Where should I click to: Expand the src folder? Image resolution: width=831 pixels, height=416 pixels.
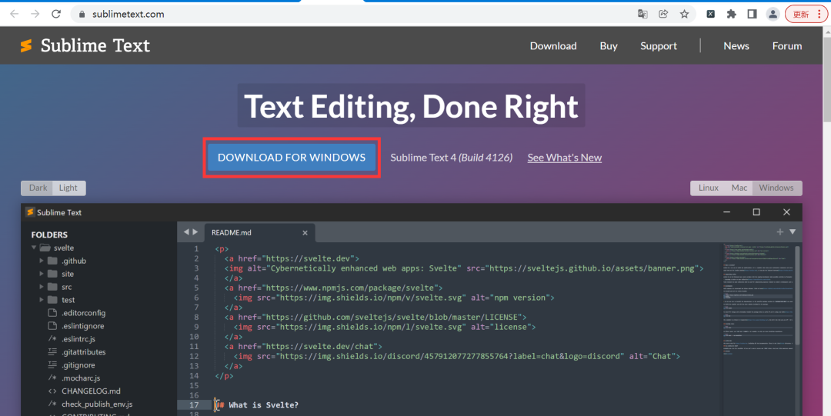[42, 287]
